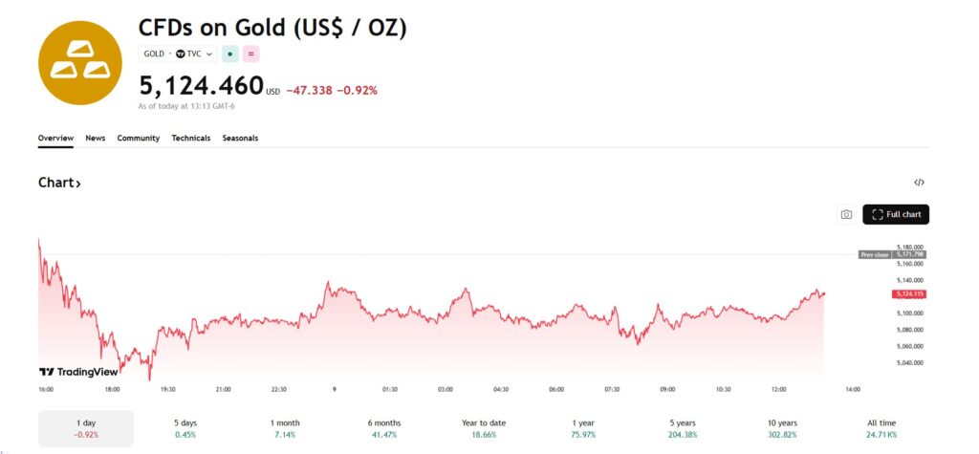Screen dimensions: 979x454
Task: Select the 1 month range option
Action: (x=284, y=428)
